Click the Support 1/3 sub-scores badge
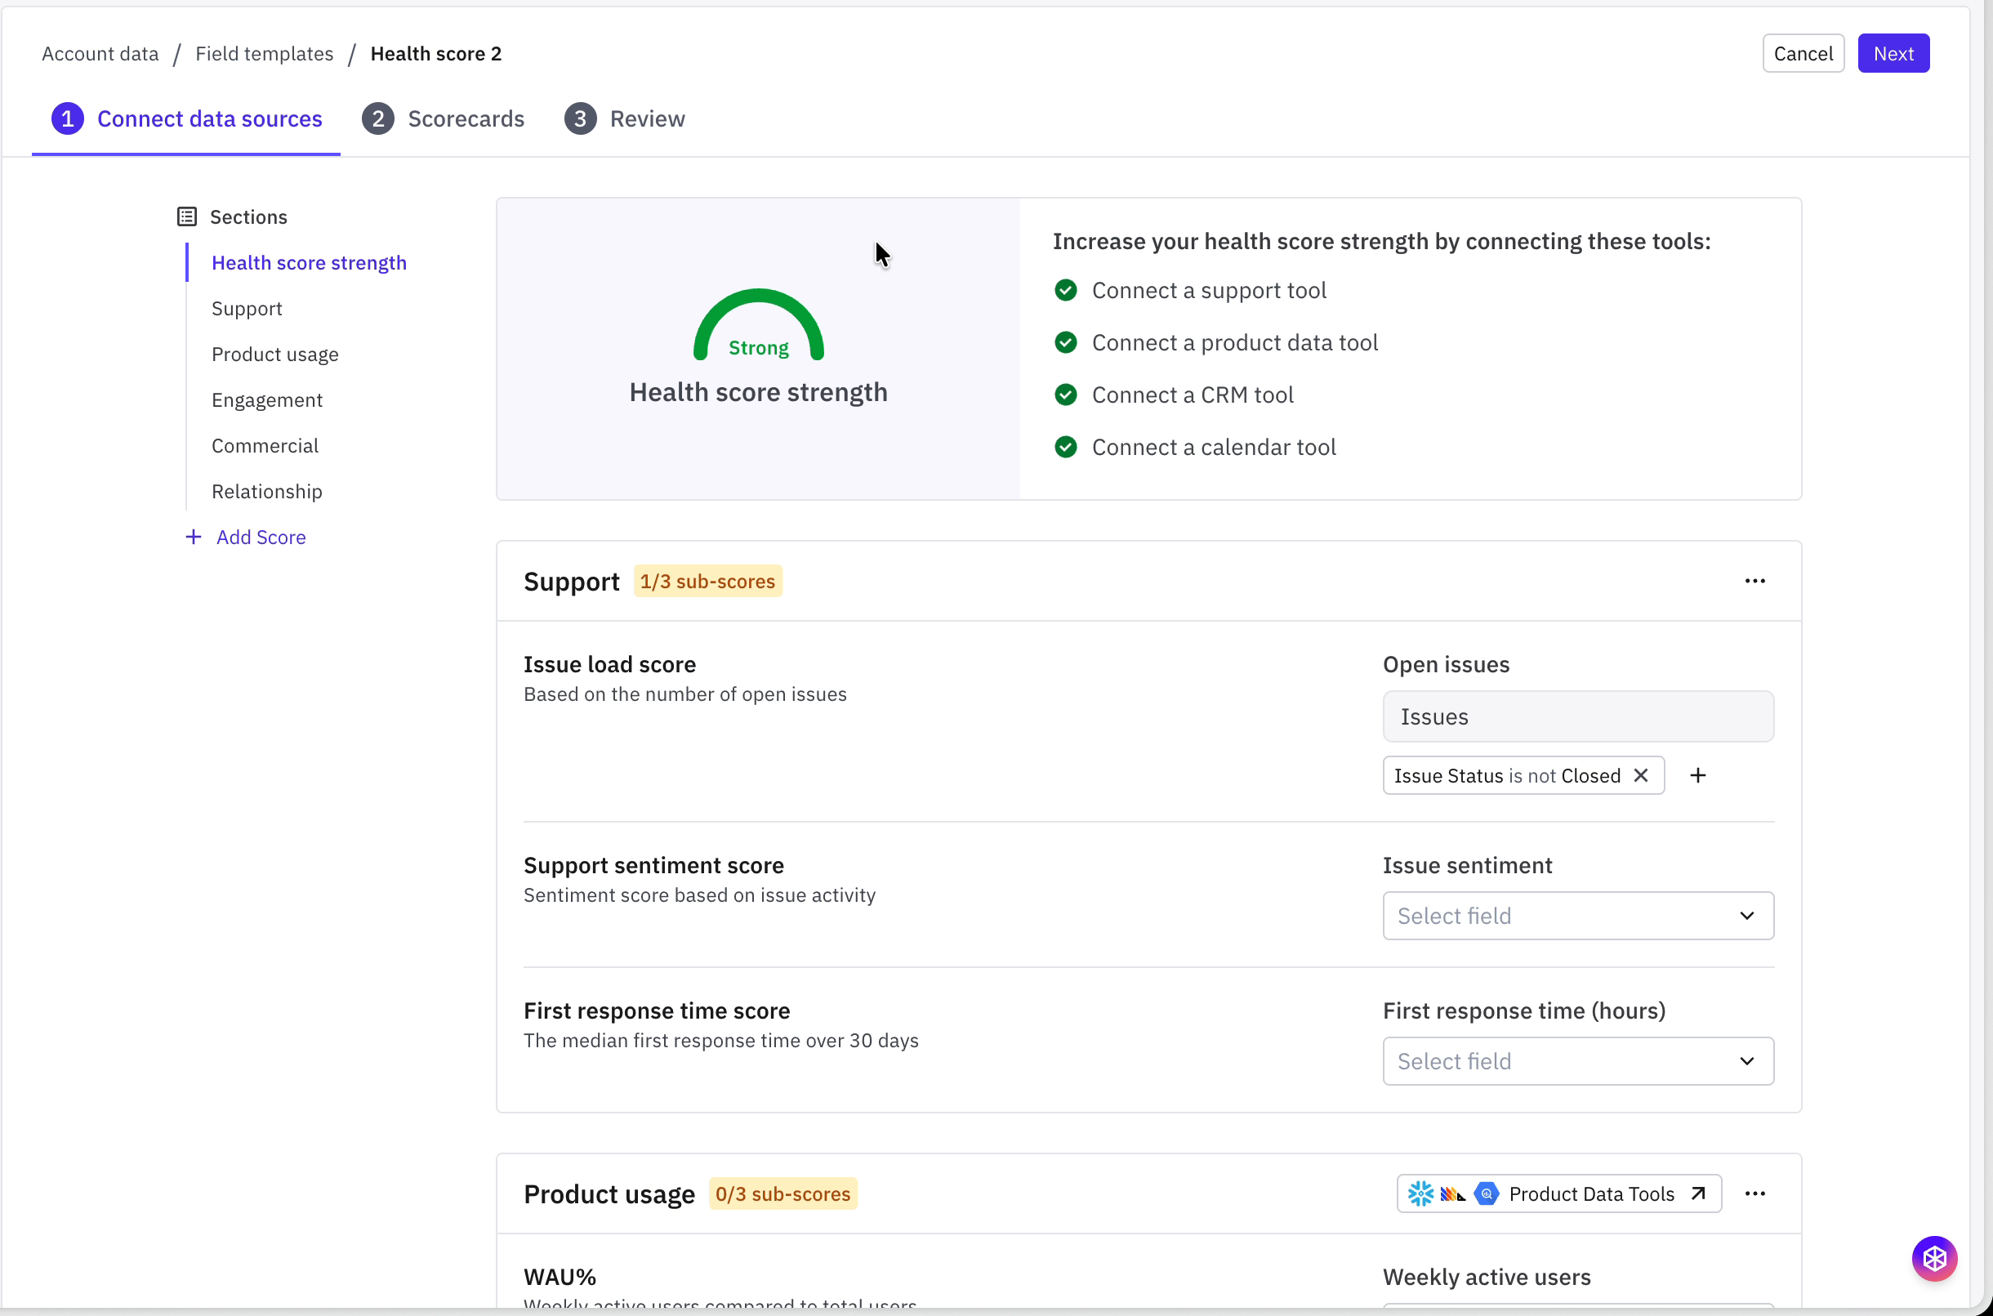Screen dimensions: 1993x1316 coord(707,581)
